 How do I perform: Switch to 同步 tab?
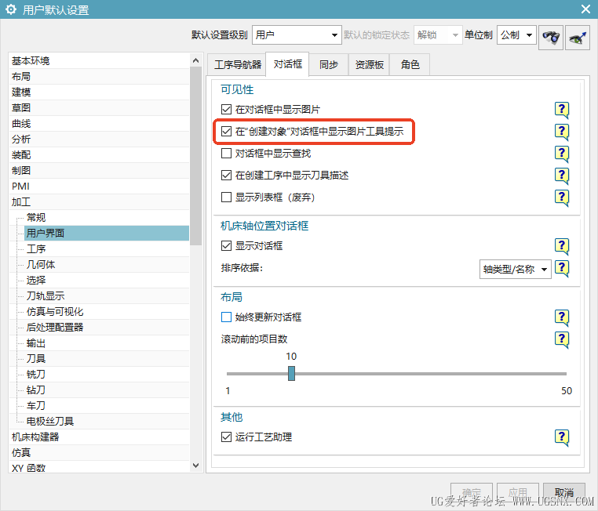pyautogui.click(x=329, y=65)
